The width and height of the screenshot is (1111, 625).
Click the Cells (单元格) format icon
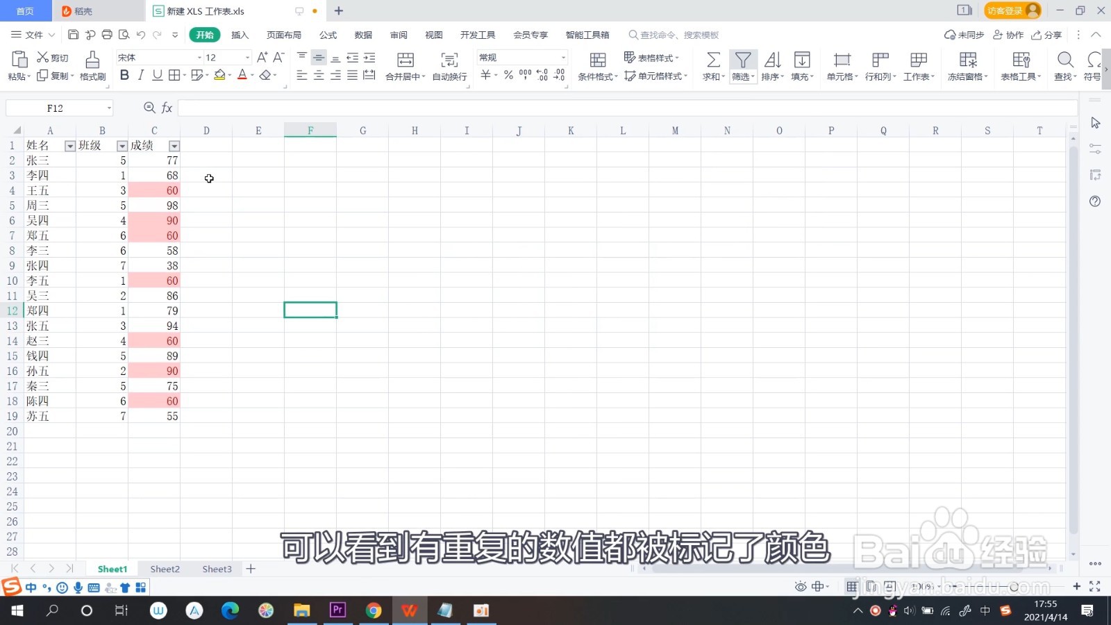click(x=842, y=60)
